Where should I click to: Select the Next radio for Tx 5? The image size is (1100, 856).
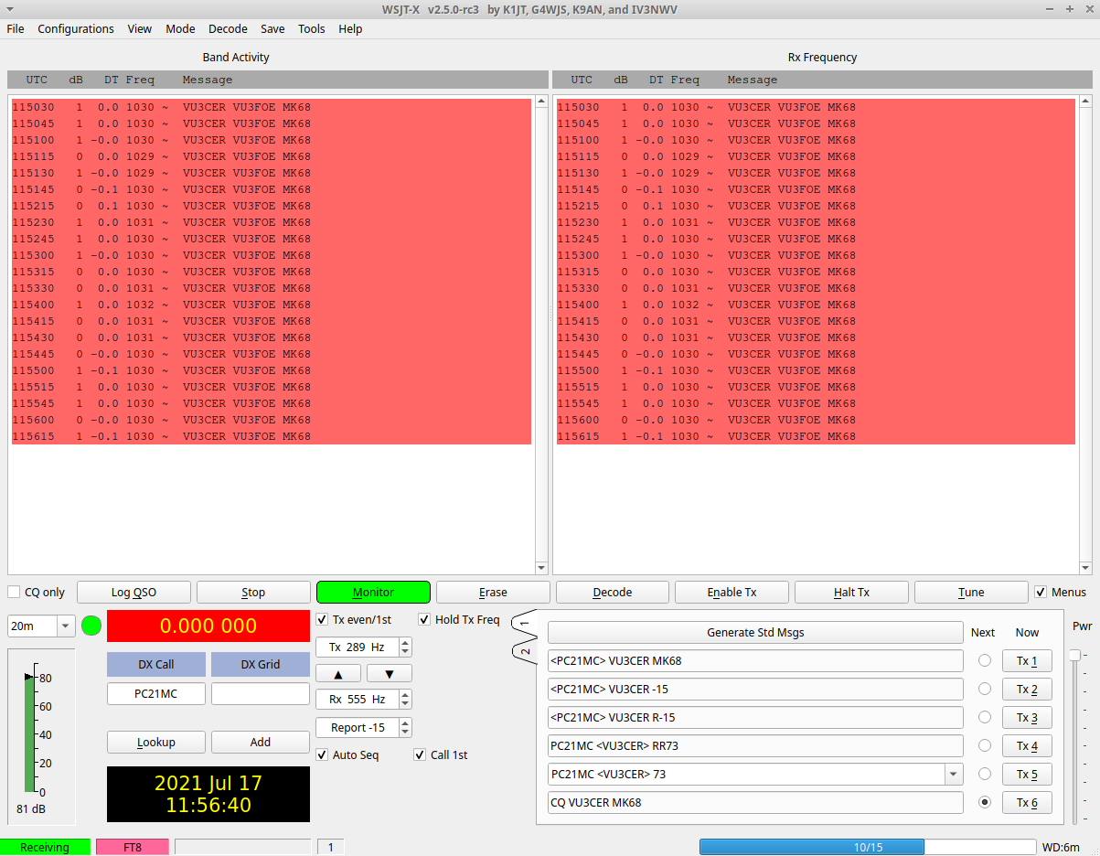[x=985, y=775]
